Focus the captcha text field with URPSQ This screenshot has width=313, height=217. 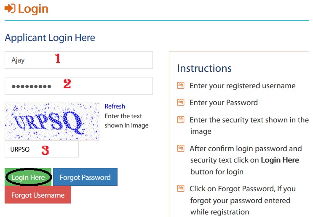pyautogui.click(x=42, y=149)
